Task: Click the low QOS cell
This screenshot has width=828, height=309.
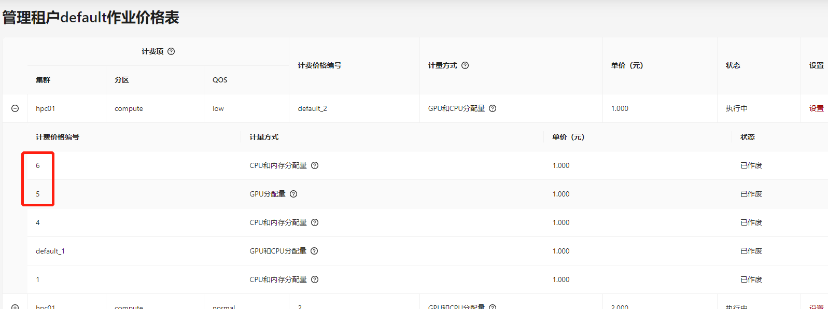Action: (218, 108)
